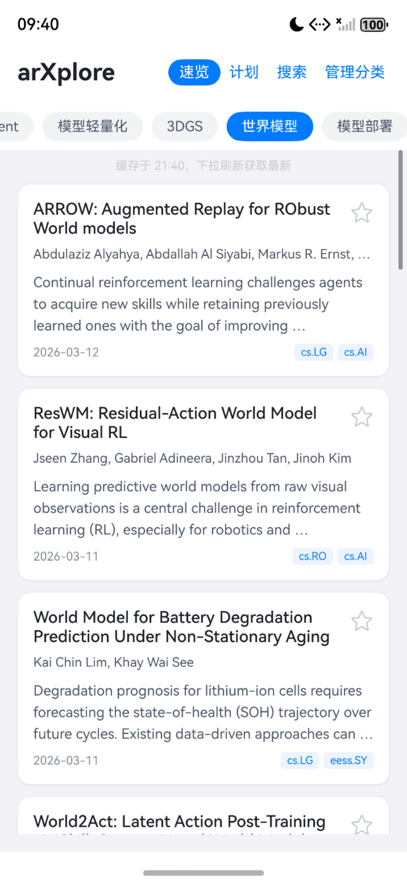Star the World2Act Latent Action paper

click(x=362, y=825)
